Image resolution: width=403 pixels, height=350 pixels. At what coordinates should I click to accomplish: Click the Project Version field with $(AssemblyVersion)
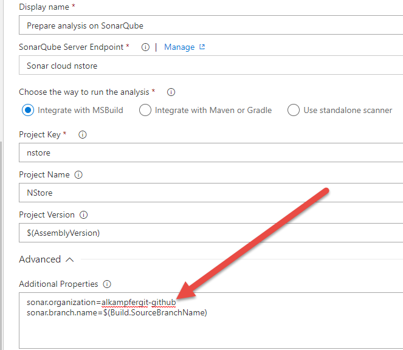coord(211,233)
